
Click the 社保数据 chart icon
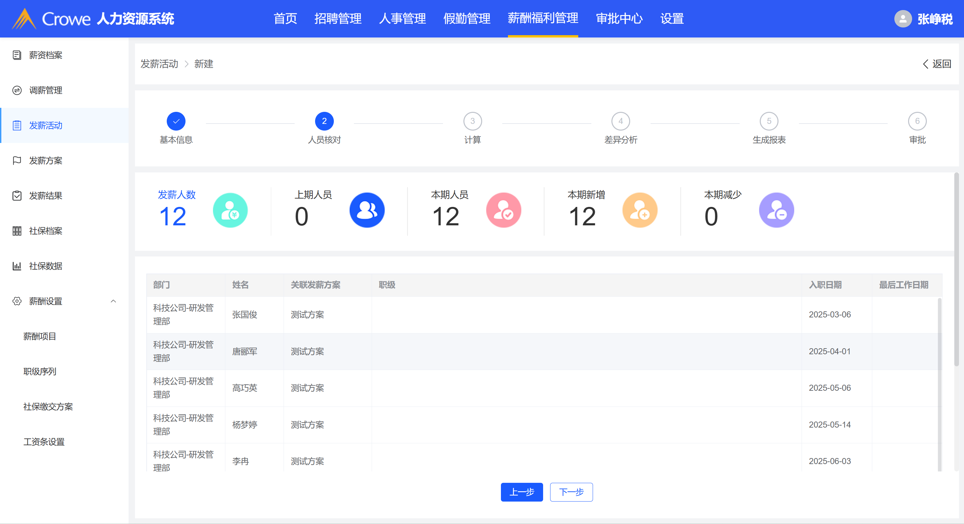[x=17, y=266]
